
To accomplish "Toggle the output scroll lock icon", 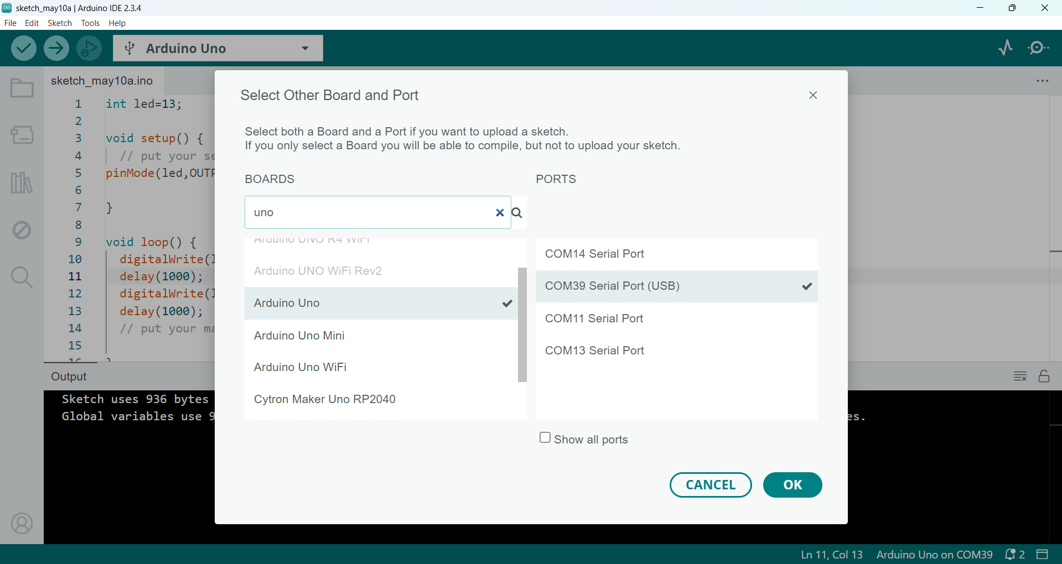I will (1044, 377).
